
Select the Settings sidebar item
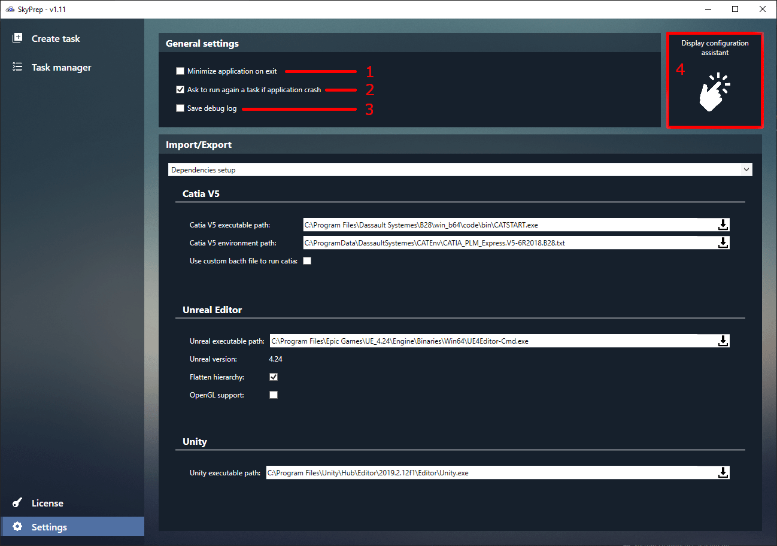pyautogui.click(x=72, y=527)
